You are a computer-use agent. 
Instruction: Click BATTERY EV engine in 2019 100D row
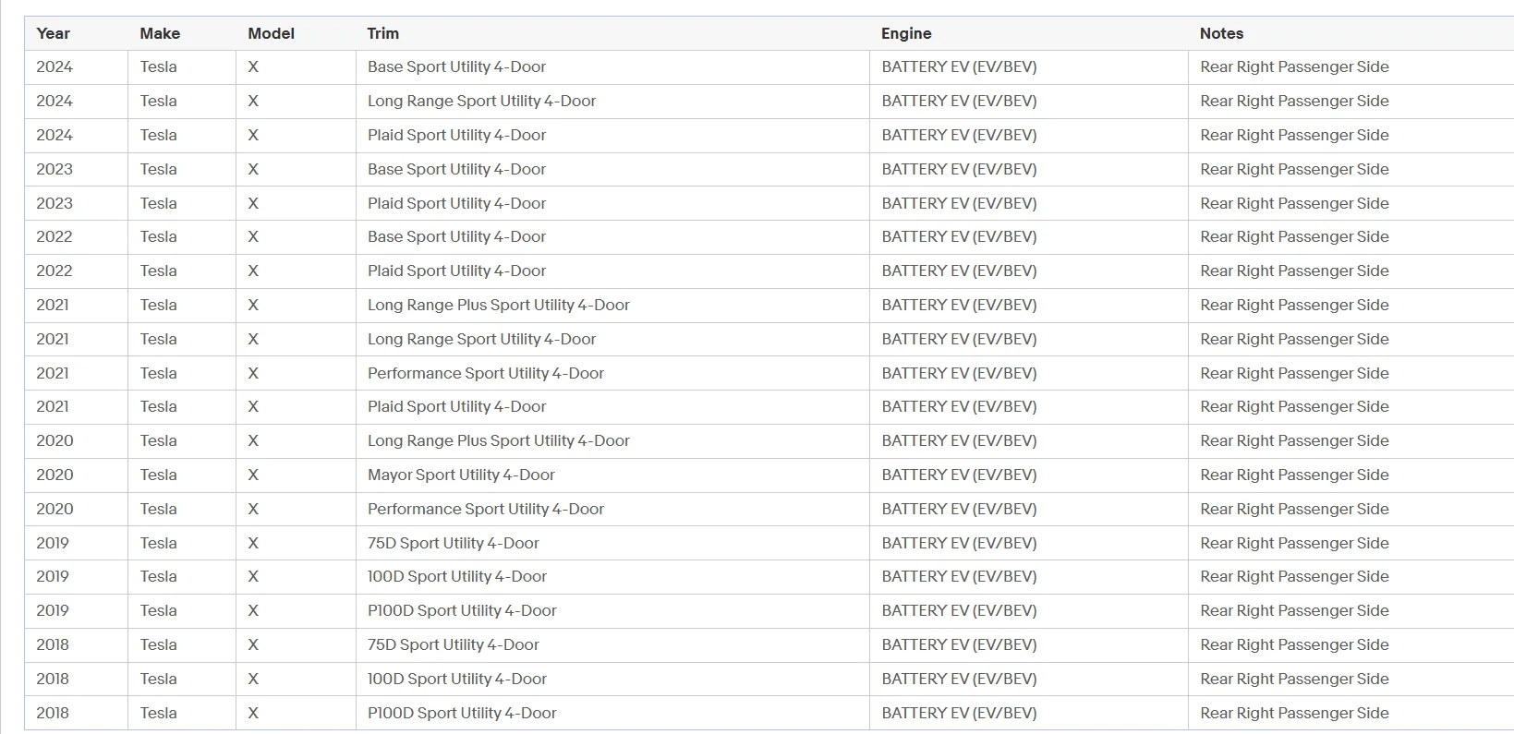coord(959,576)
